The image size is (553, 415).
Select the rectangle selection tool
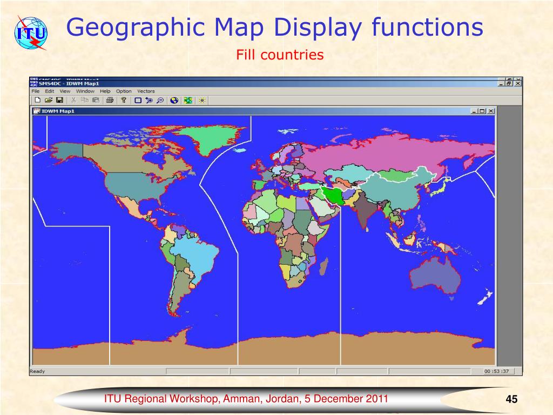138,100
